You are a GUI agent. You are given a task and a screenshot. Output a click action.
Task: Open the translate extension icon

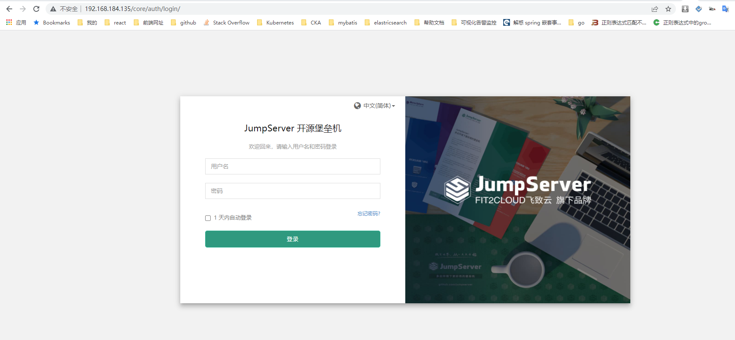click(x=726, y=9)
